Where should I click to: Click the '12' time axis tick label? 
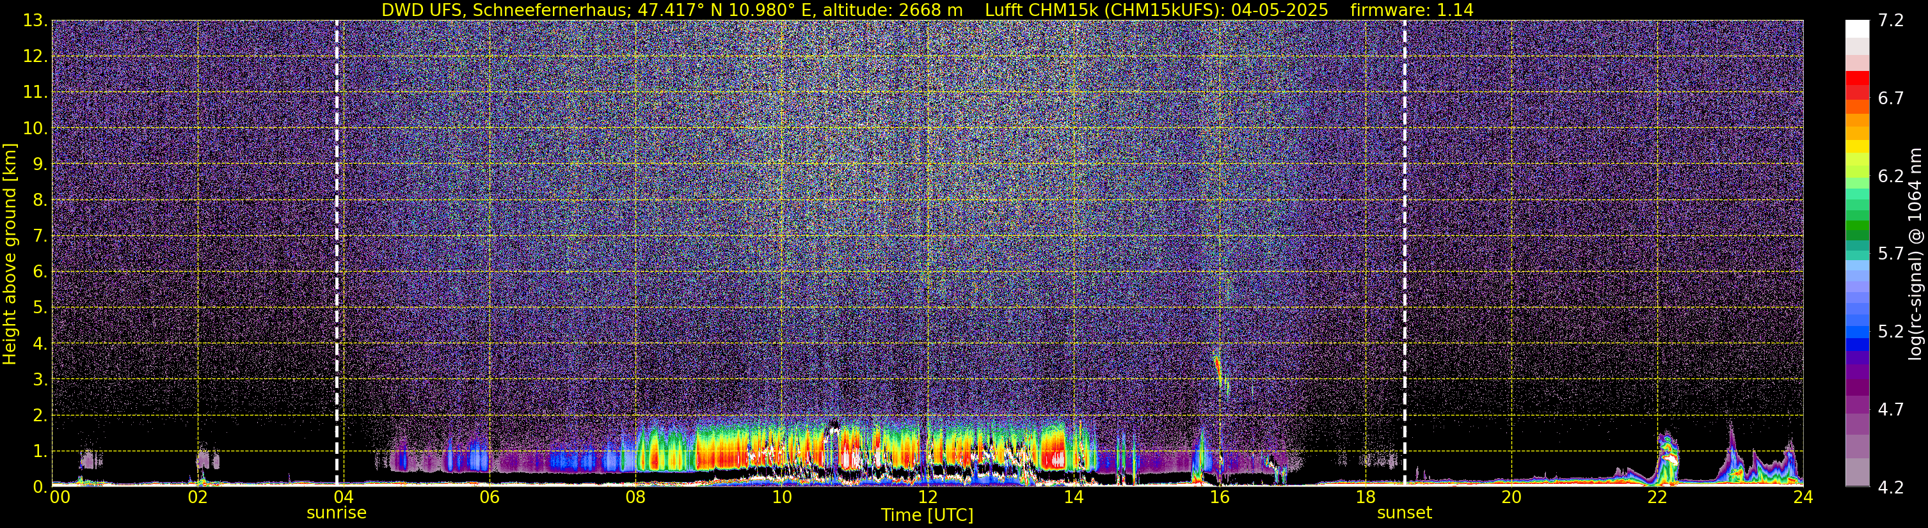pyautogui.click(x=927, y=497)
